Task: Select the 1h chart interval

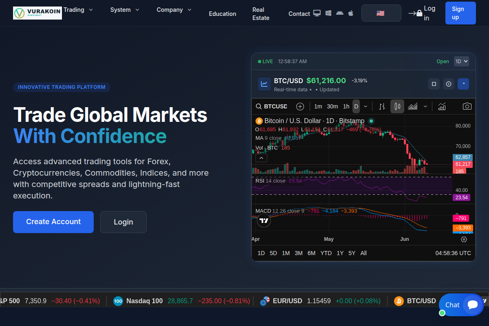Action: [346, 106]
